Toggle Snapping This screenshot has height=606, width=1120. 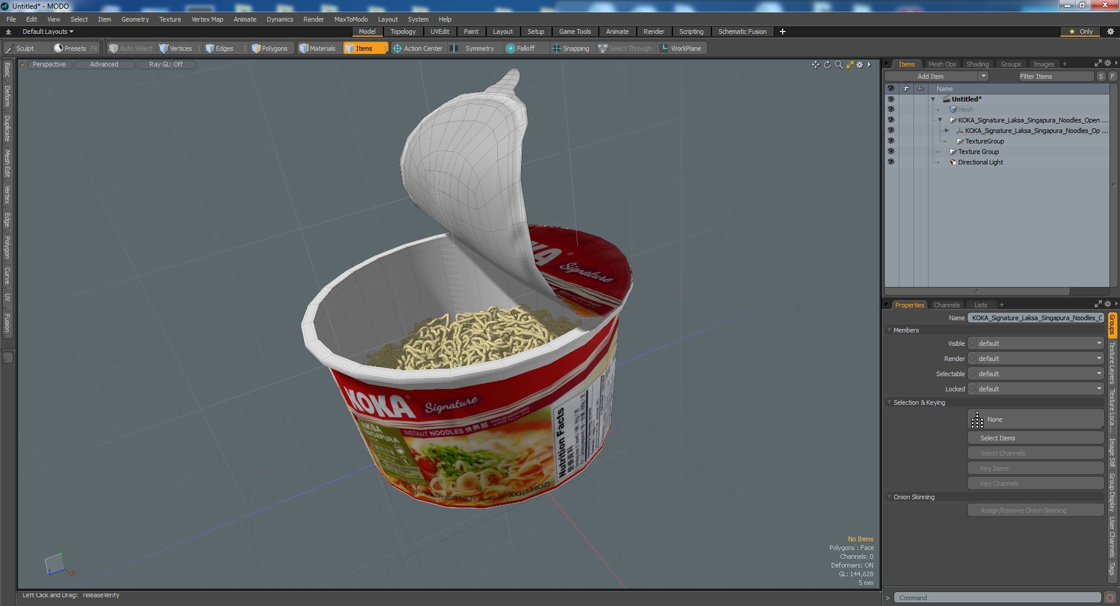coord(571,48)
